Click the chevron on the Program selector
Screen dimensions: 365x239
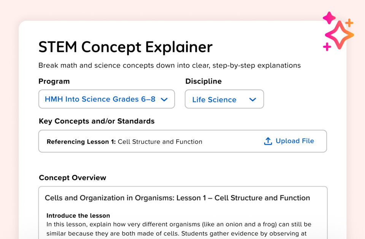tap(164, 99)
